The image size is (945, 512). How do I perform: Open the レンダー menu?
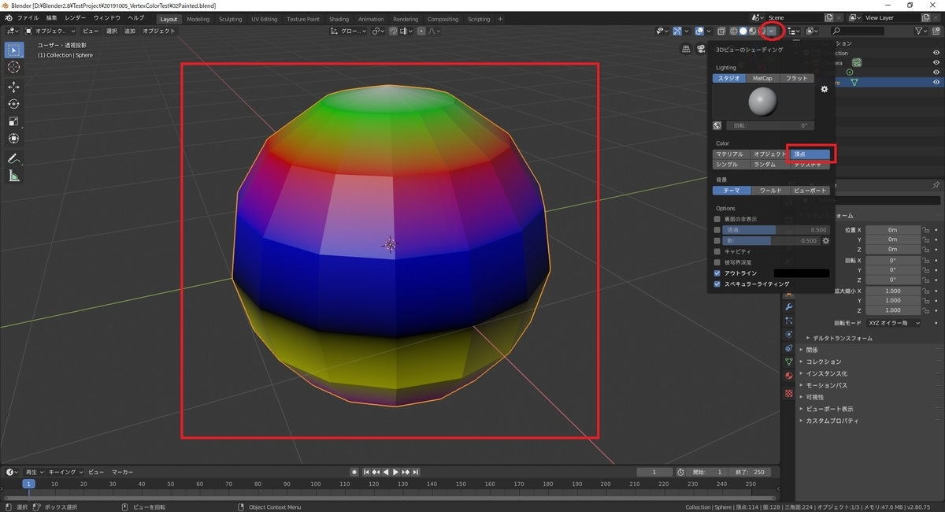(76, 17)
